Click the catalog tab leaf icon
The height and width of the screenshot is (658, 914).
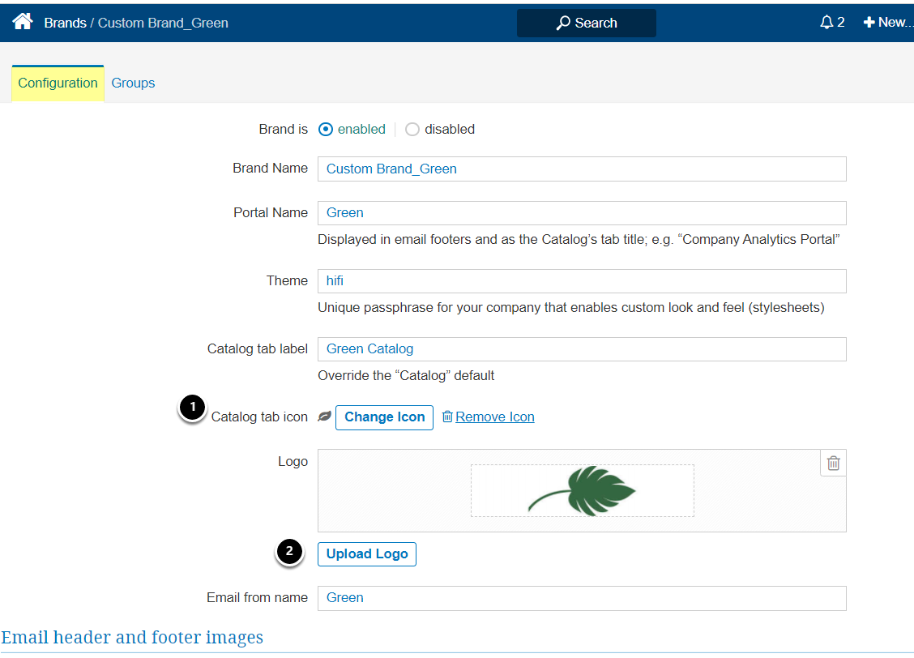pos(325,417)
